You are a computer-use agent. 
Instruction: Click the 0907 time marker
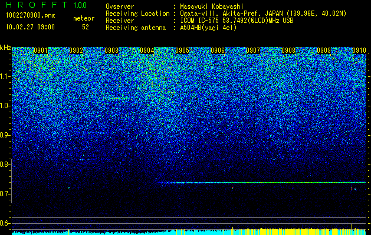(253, 51)
